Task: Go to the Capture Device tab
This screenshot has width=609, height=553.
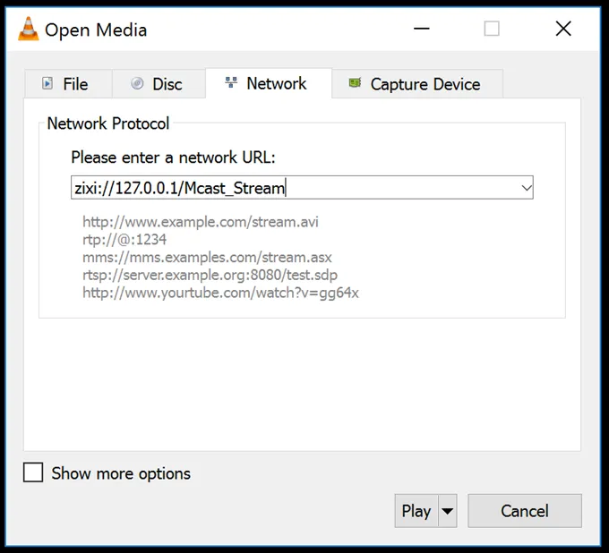Action: (x=417, y=84)
